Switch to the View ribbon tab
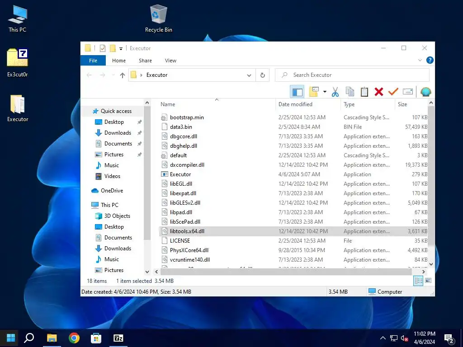Screen dimensions: 463x347 tap(170, 61)
